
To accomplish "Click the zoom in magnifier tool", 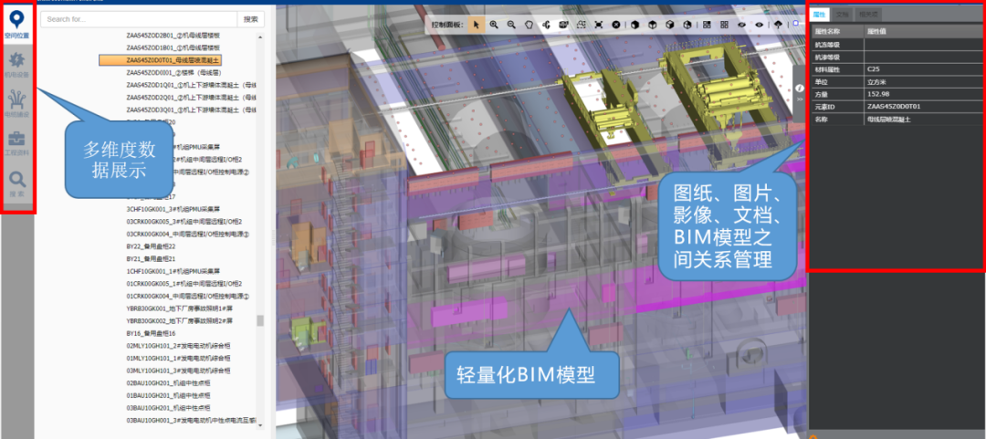I will [494, 25].
